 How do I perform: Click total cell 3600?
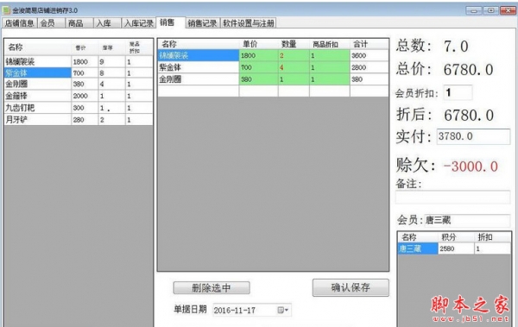pyautogui.click(x=369, y=55)
